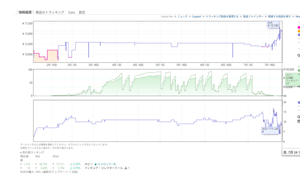300x177 pixels.
Task: Click current subcategory rank # 18
Action: pyautogui.click(x=25, y=168)
